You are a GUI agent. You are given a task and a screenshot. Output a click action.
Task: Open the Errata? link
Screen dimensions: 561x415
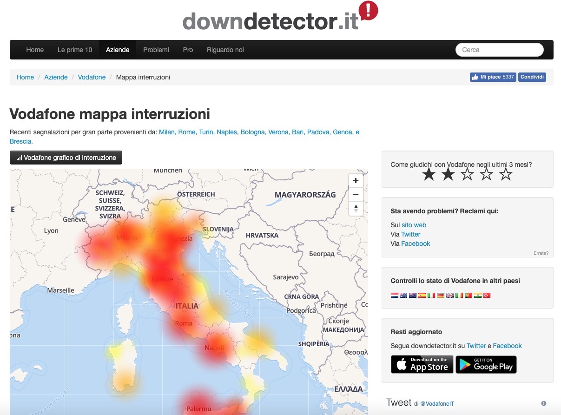[x=541, y=253]
